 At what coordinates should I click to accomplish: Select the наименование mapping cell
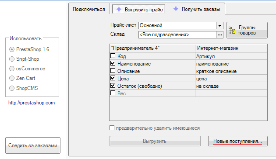(231, 64)
